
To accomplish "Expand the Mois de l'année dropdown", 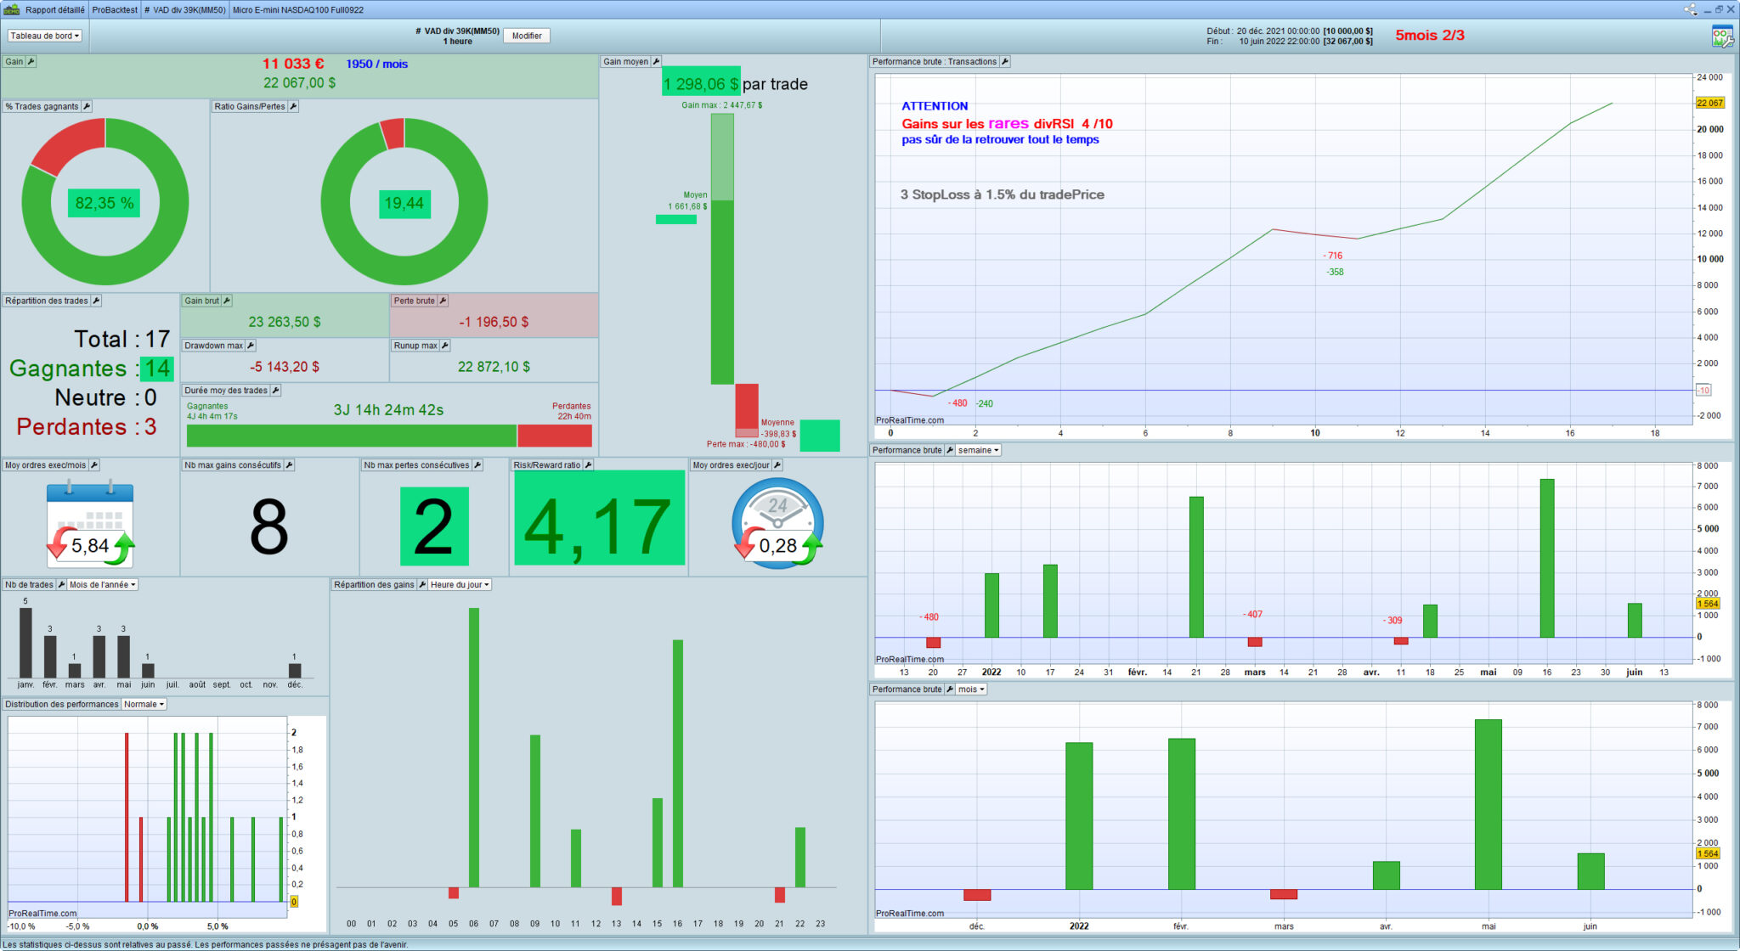I will (x=102, y=585).
